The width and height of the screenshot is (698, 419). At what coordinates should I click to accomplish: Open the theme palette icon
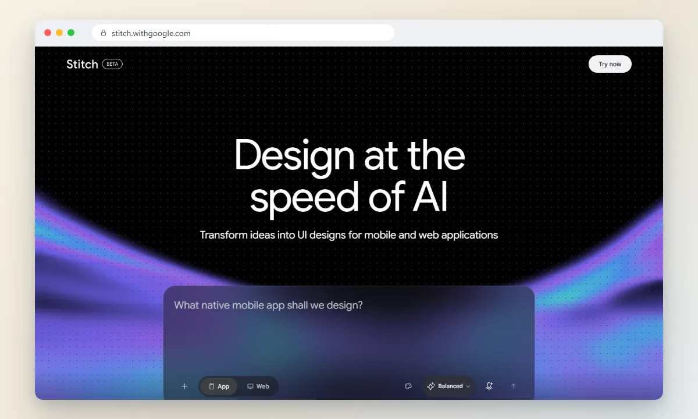pos(408,386)
